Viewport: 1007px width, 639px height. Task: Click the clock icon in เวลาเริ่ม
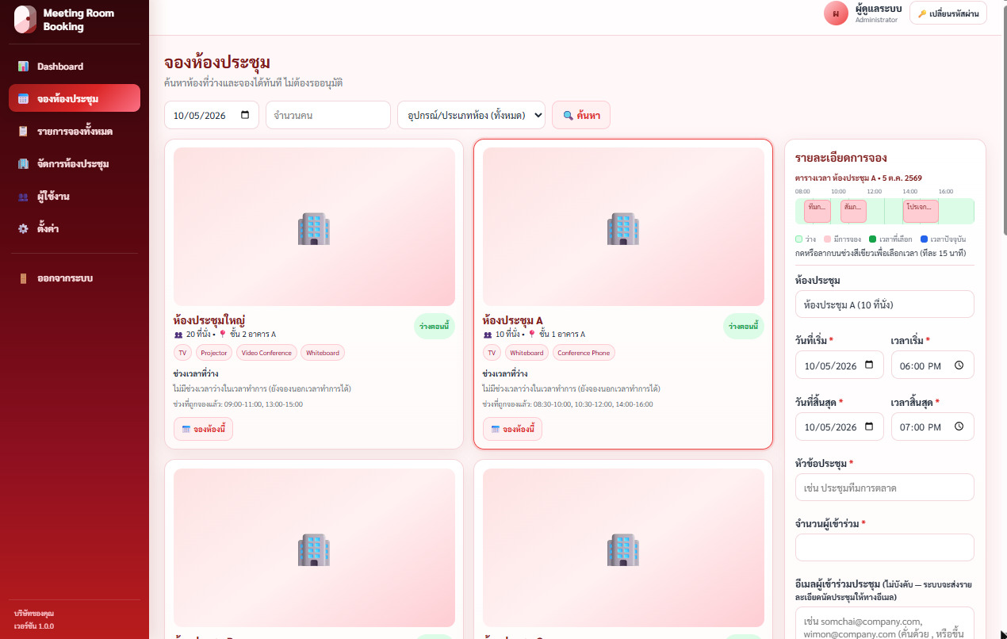pos(959,365)
